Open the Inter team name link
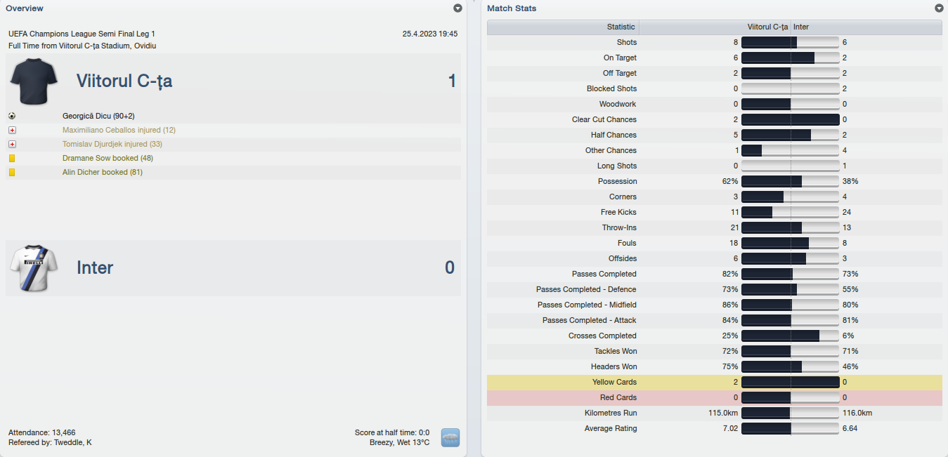The image size is (948, 457). [x=95, y=267]
